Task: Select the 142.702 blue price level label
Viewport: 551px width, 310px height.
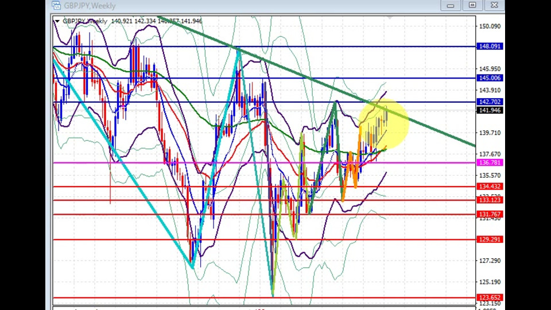Action: [490, 102]
